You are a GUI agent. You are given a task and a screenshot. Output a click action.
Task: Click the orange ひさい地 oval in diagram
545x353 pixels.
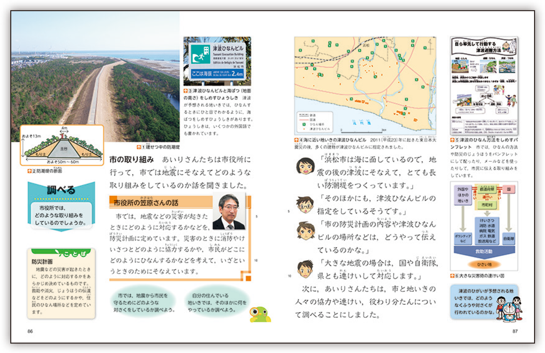[x=484, y=264]
